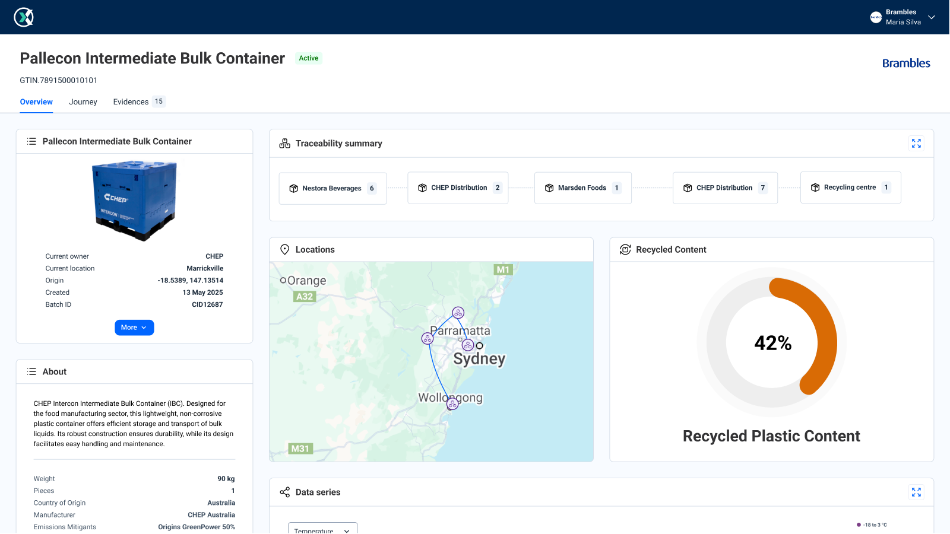Viewport: 950px width, 534px height.
Task: Open the Journey tab
Action: coord(83,102)
